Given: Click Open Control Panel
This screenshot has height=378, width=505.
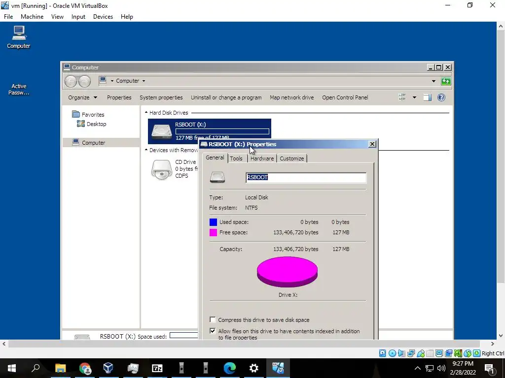Looking at the screenshot, I should 345,97.
